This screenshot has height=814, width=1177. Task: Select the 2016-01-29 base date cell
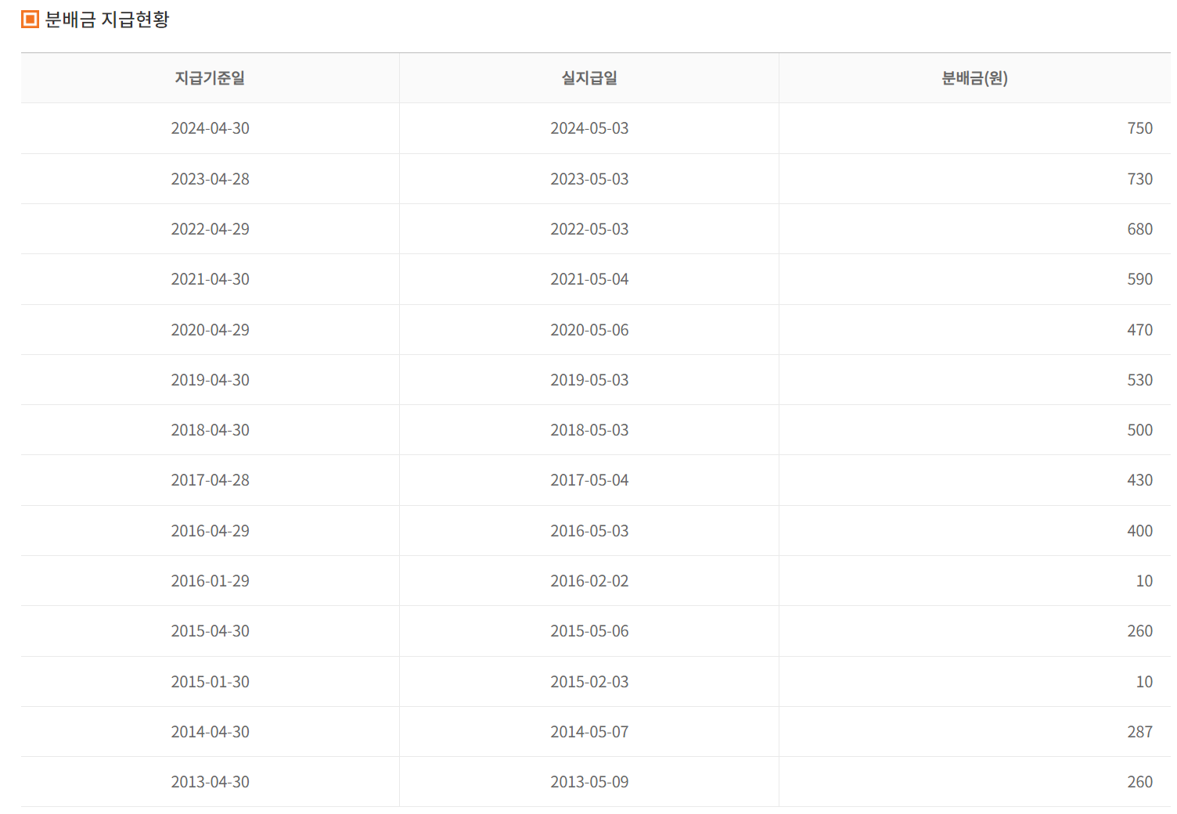pyautogui.click(x=211, y=581)
